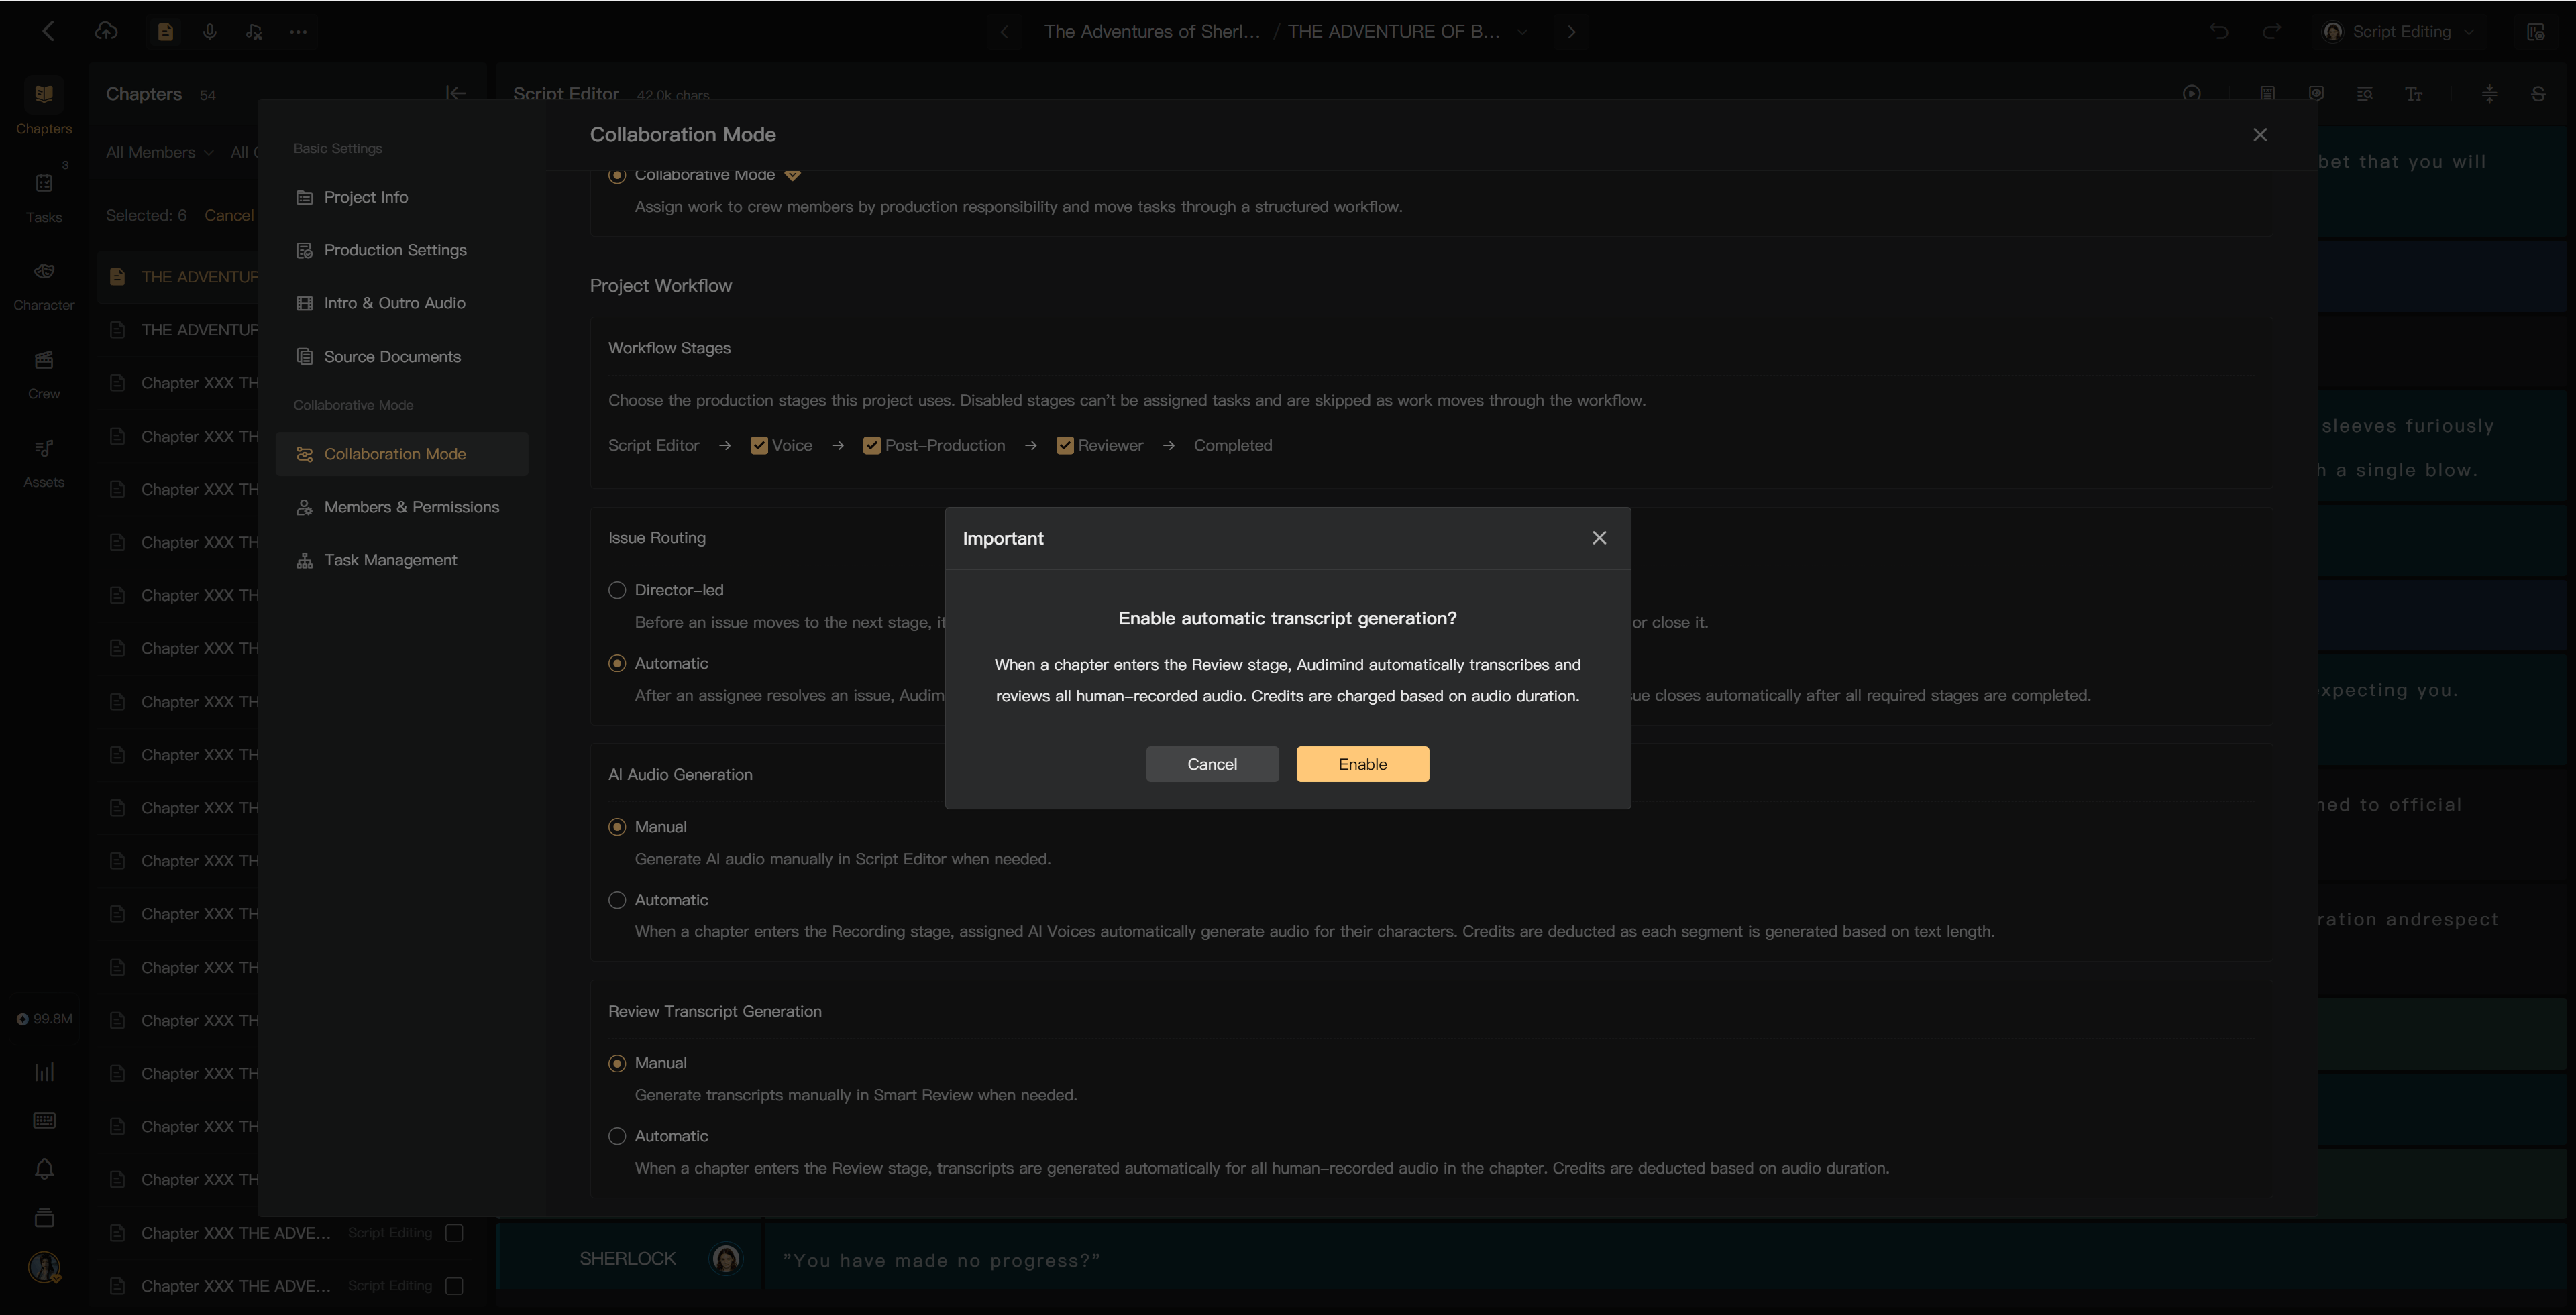The image size is (2576, 1315).
Task: Open Project Info settings
Action: point(402,197)
